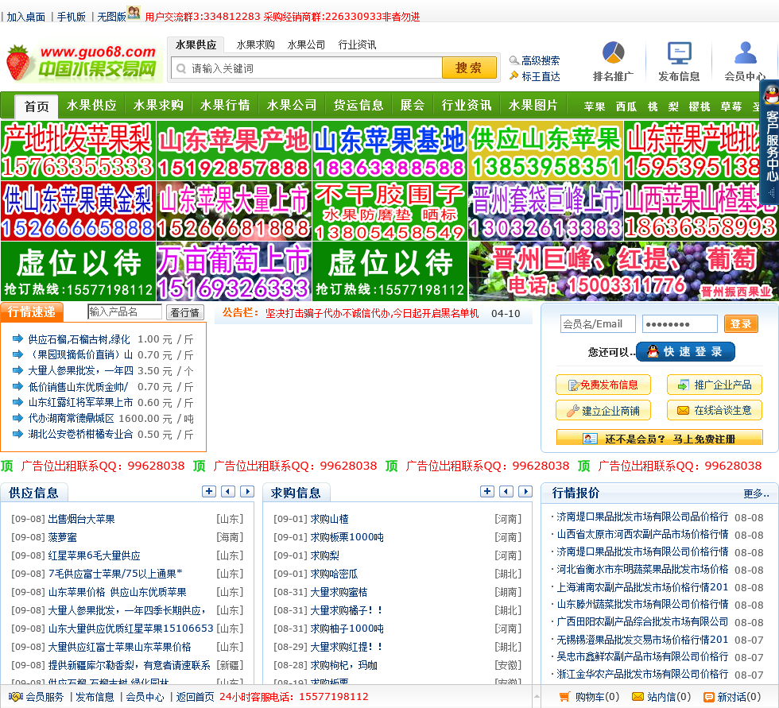Open 更多.. in 行情报价 panel

point(756,493)
